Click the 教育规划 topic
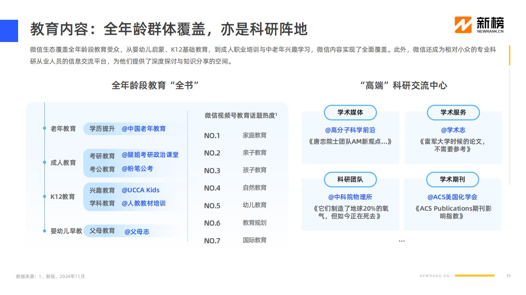This screenshot has width=526, height=295. 254,223
